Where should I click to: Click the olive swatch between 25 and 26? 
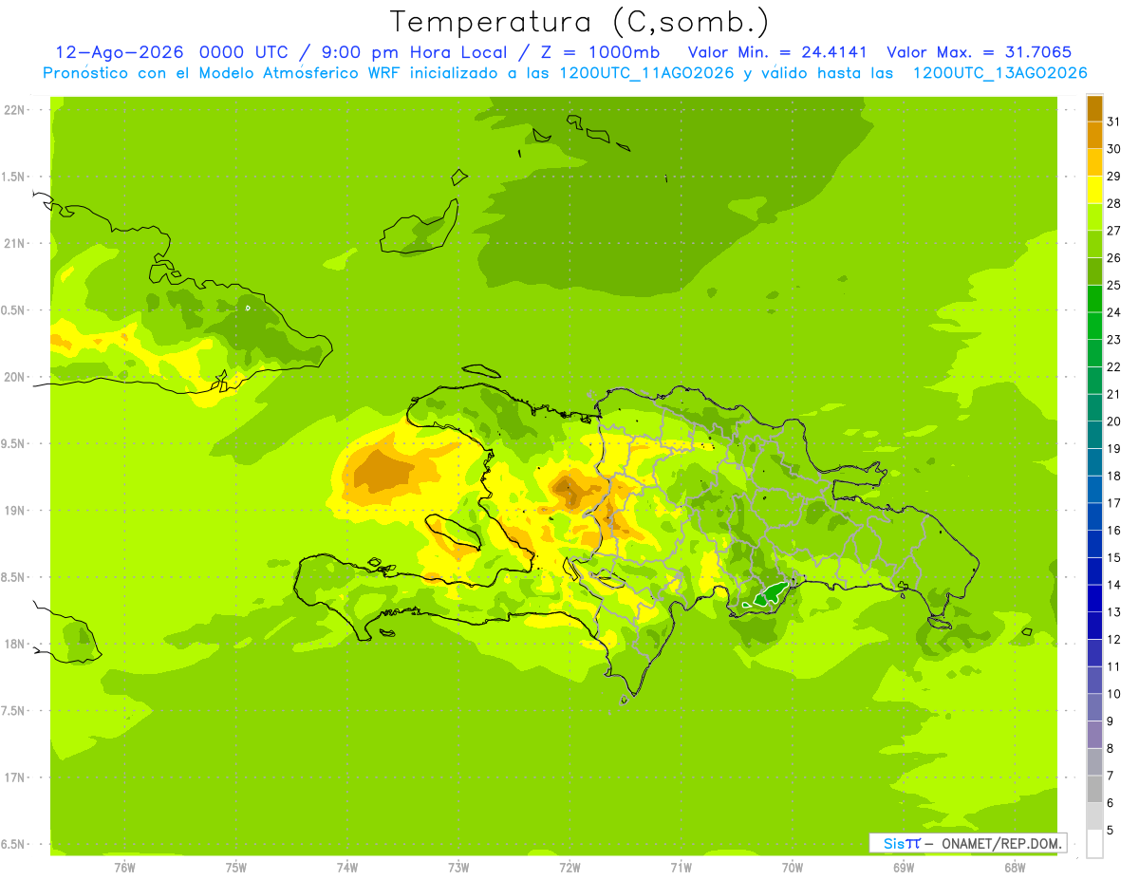(x=1094, y=271)
